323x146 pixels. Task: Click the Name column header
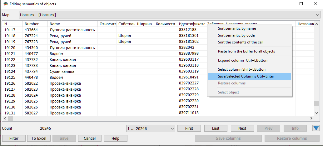pos(72,24)
